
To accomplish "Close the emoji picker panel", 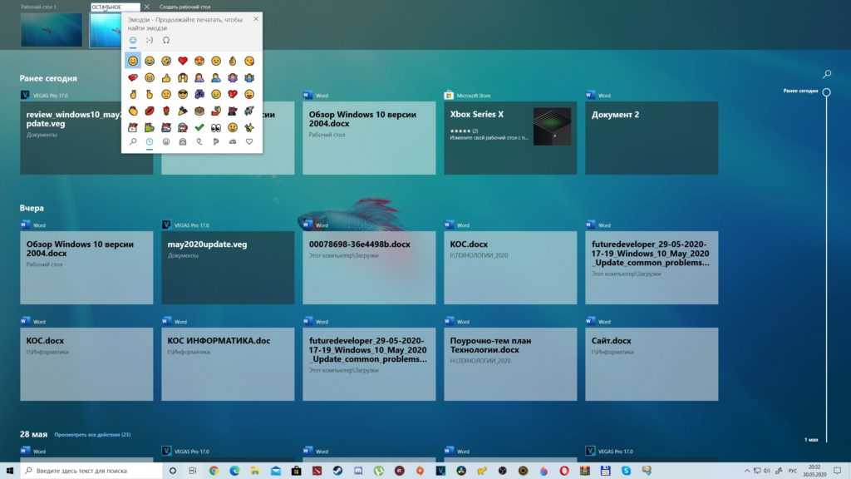I will coord(255,18).
